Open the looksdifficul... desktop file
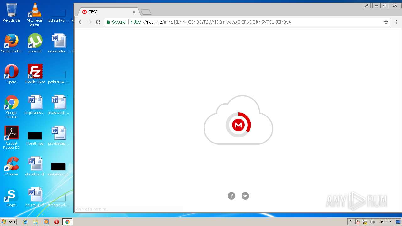 point(58,15)
